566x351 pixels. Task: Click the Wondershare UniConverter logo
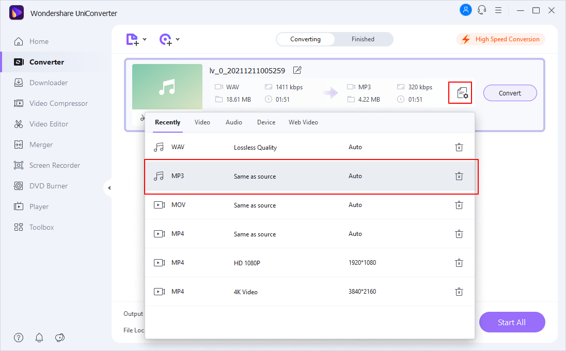click(16, 12)
